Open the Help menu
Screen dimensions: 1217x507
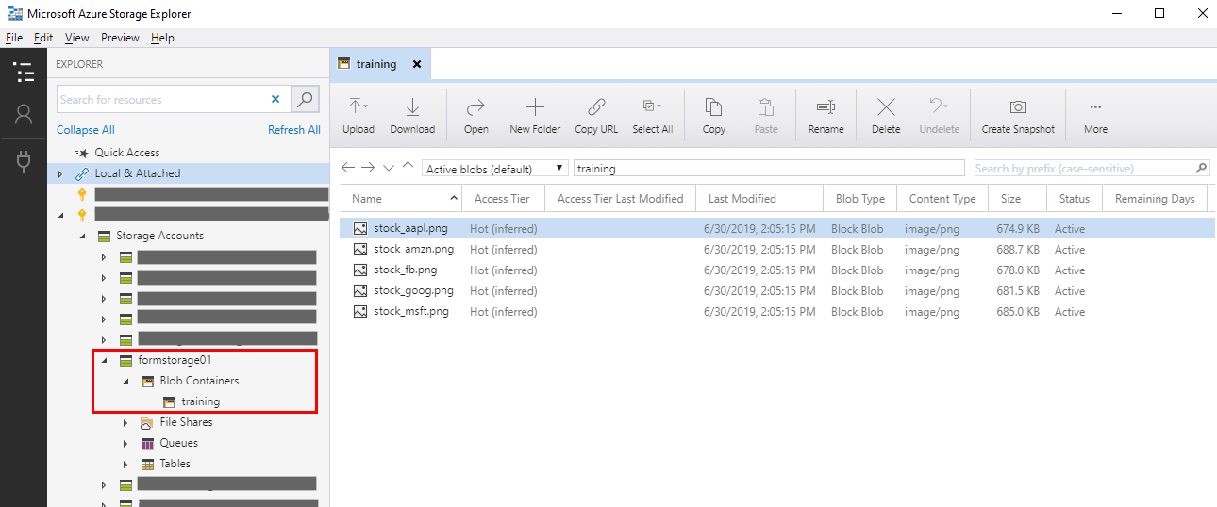tap(162, 38)
